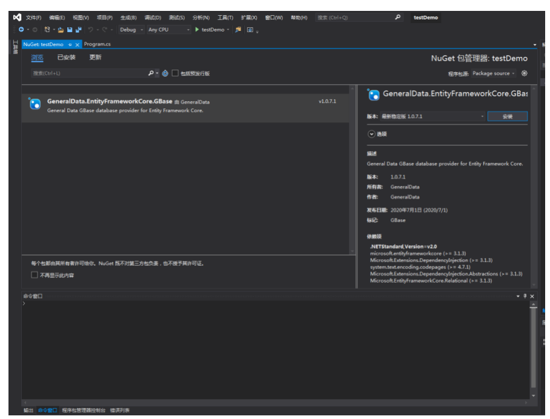Screen dimensions: 550x419
Task: Click the undo history dropdown arrow
Action: (97, 30)
